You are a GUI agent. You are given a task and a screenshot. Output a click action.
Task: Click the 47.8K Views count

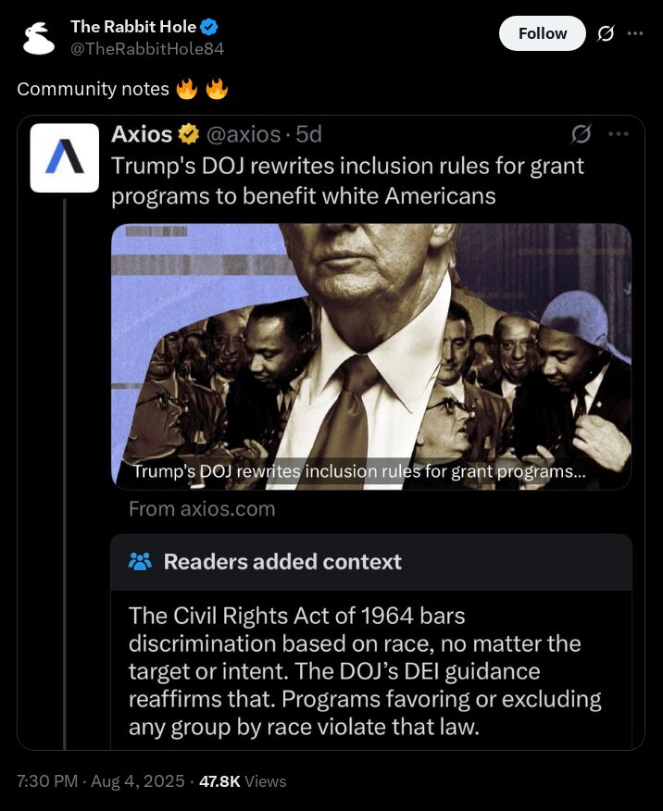tap(243, 781)
